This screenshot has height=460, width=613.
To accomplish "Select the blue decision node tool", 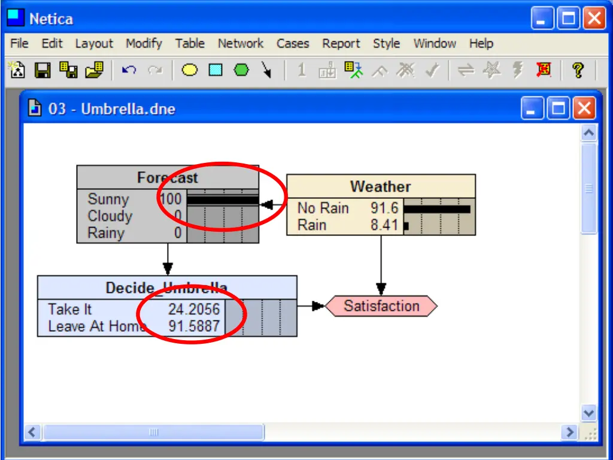I will tap(216, 71).
